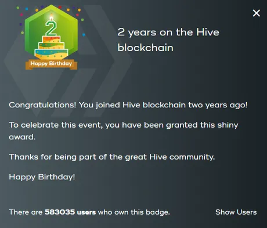The width and height of the screenshot is (267, 228).
Task: Click the green confetti dot left of badge
Action: 23,32
